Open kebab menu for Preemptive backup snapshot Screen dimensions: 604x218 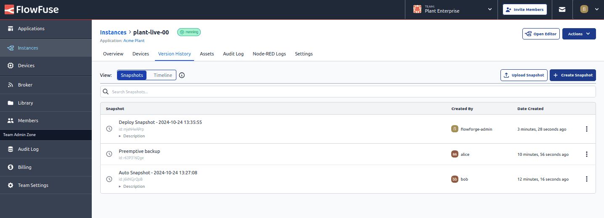pos(587,154)
